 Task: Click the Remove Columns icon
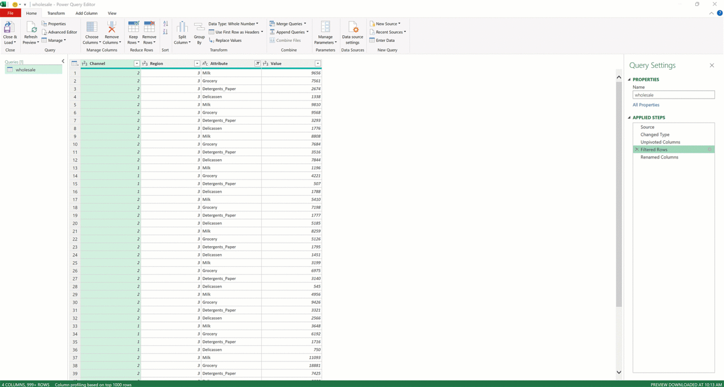click(112, 28)
